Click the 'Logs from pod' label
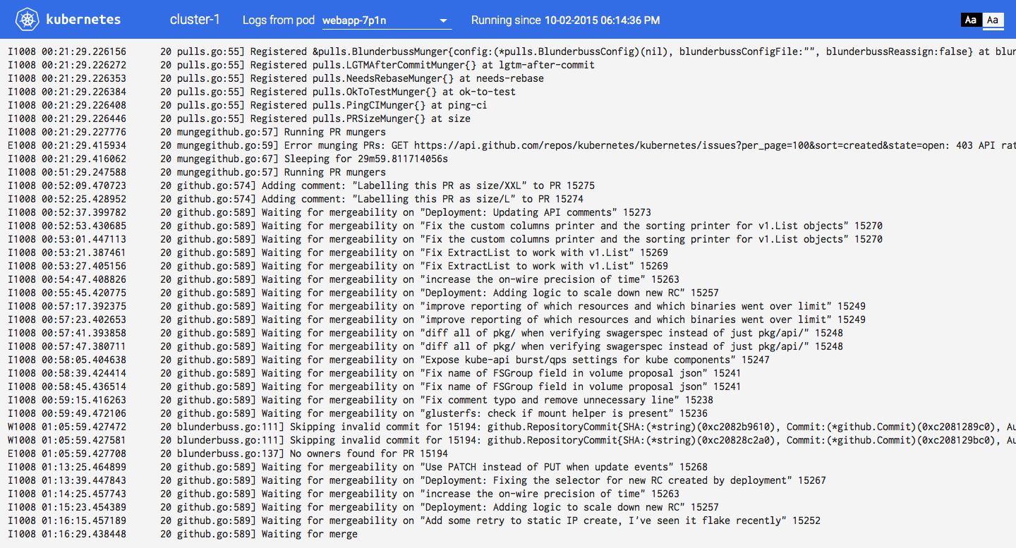The height and width of the screenshot is (548, 1016). coord(279,20)
